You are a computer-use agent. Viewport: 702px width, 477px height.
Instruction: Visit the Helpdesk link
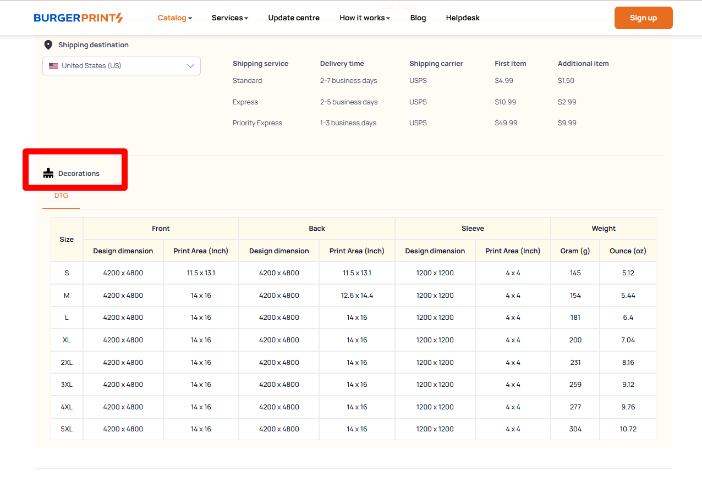coord(463,18)
